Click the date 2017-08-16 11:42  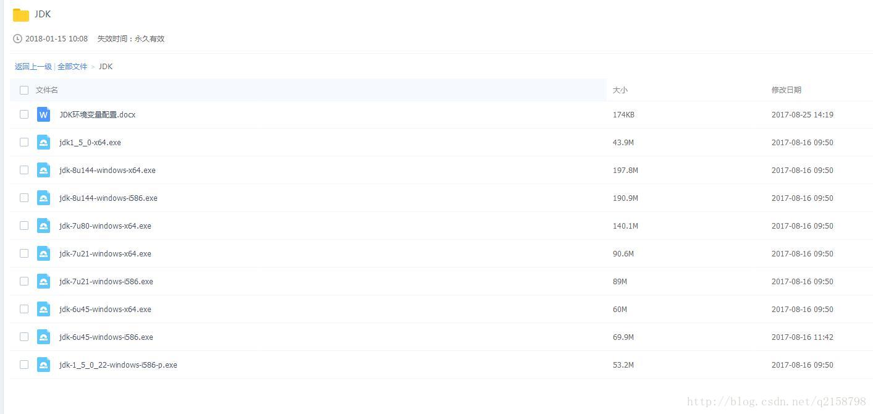pyautogui.click(x=802, y=337)
